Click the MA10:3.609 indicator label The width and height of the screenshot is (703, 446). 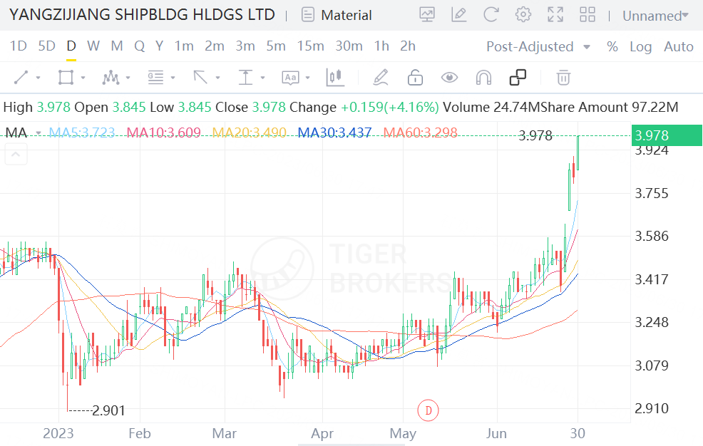pos(164,133)
